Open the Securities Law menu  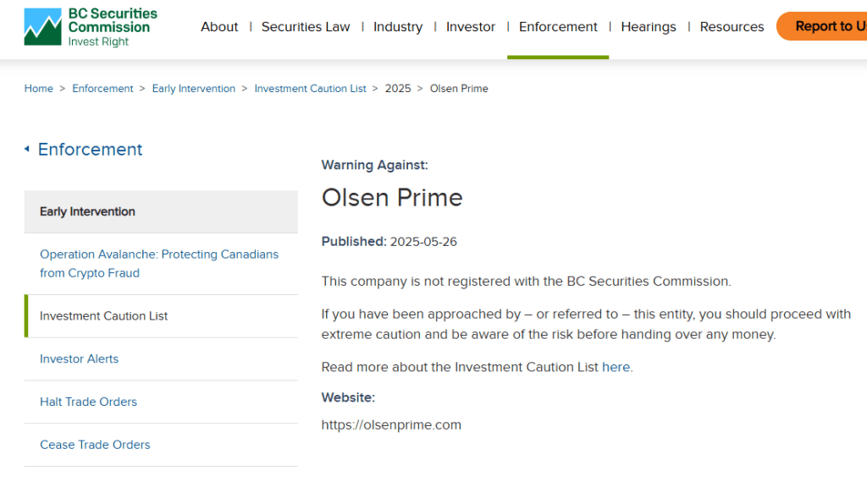(x=305, y=26)
